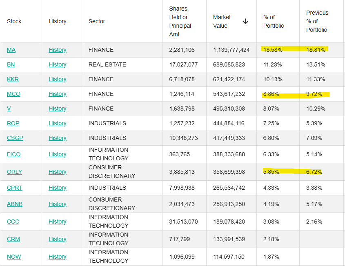This screenshot has width=345, height=266.
Task: View History for the BN row
Action: [58, 64]
